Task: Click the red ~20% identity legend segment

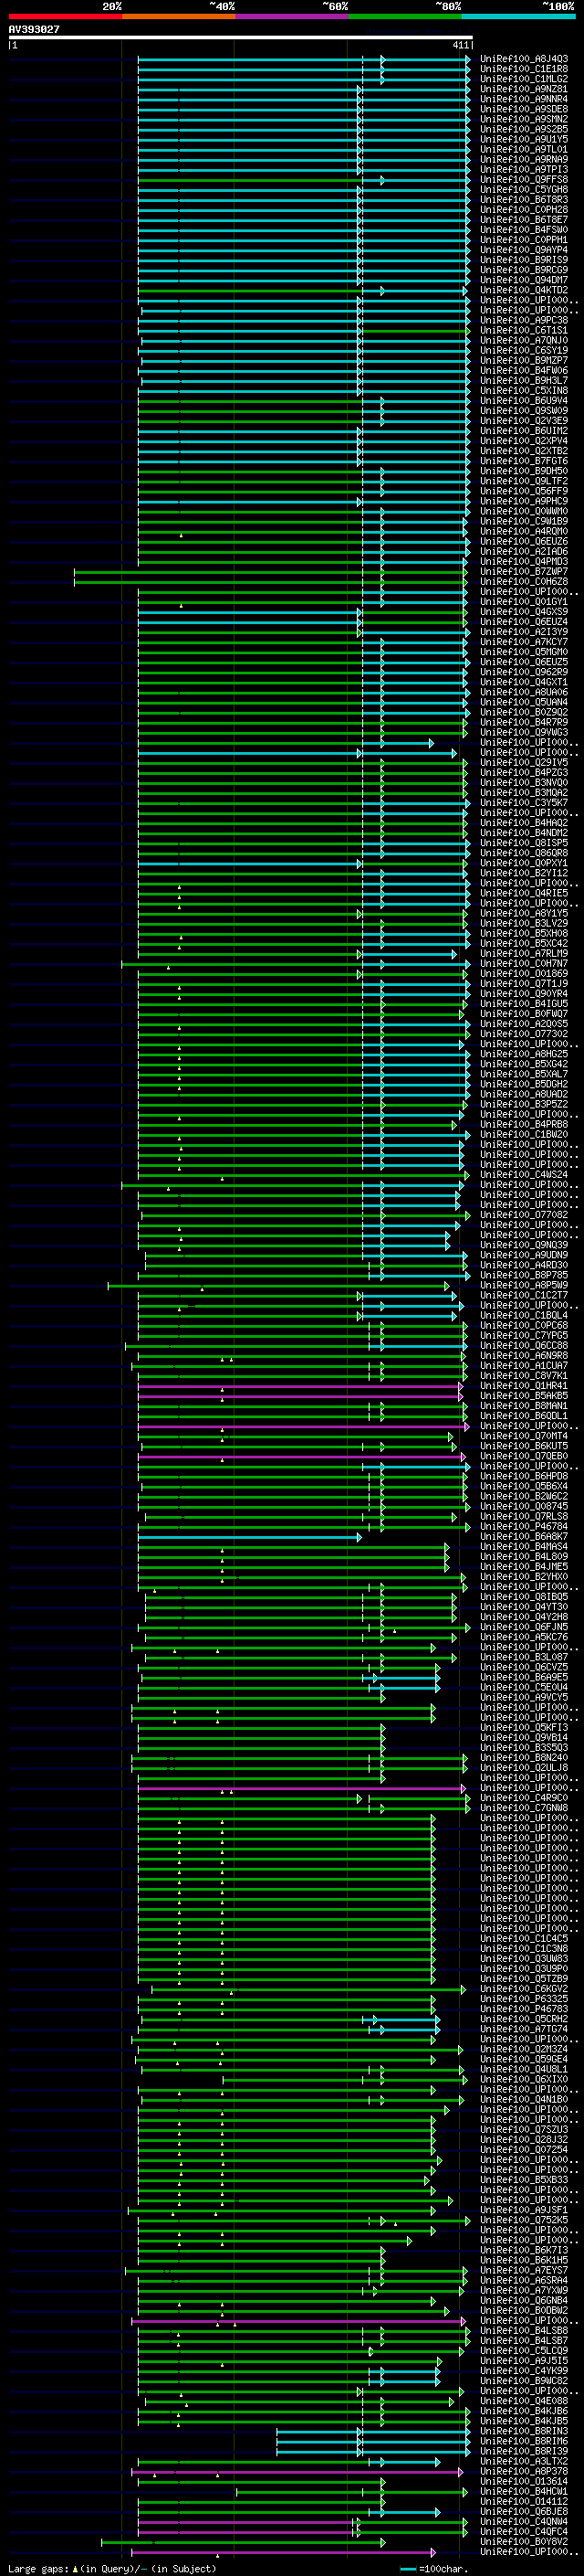Action: tap(65, 16)
